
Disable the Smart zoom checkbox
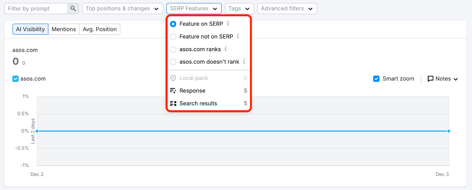tap(376, 79)
